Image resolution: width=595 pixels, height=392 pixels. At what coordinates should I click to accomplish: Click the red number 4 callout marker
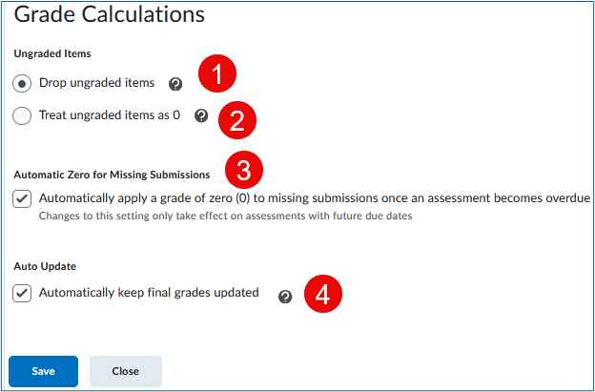(x=322, y=294)
